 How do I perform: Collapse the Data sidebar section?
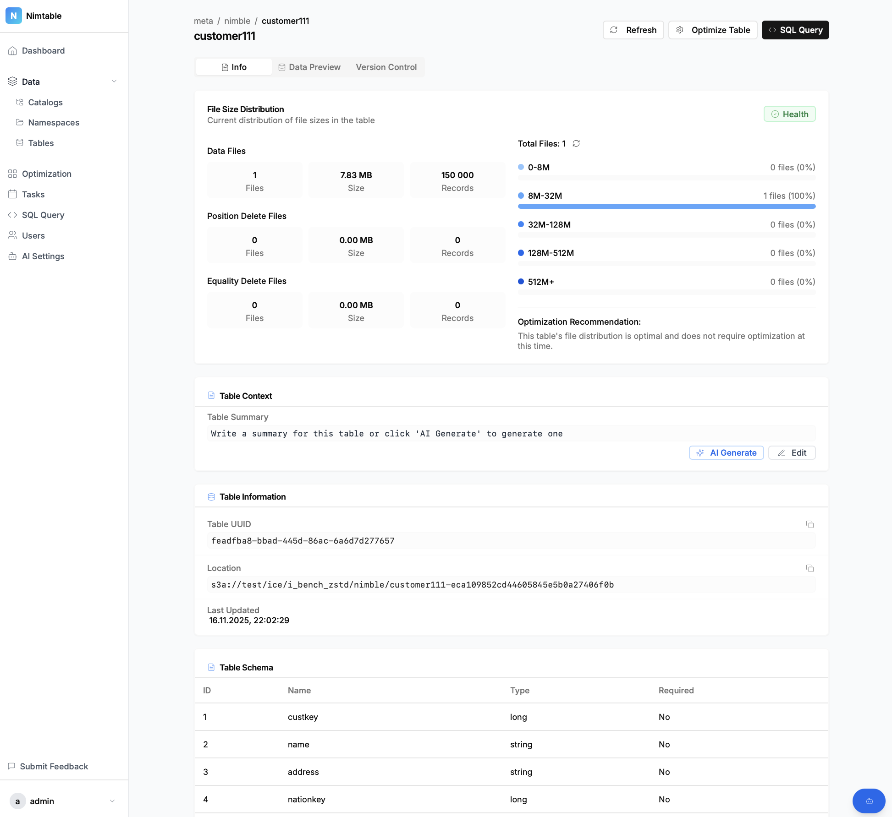pyautogui.click(x=114, y=82)
